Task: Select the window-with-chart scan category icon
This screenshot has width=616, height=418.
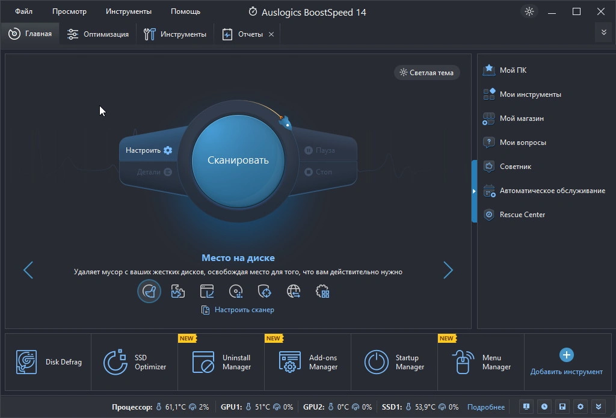Action: pos(207,292)
